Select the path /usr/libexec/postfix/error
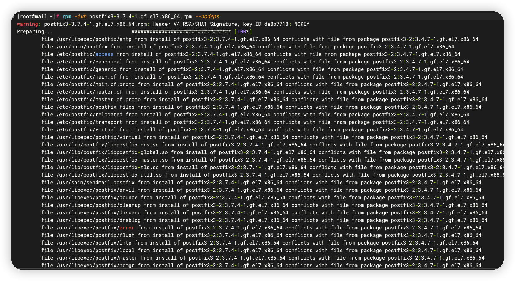Screen dimensions: 515x281 [96, 228]
